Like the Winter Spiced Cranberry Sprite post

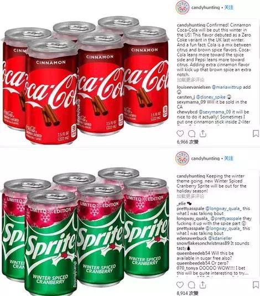pyautogui.click(x=180, y=285)
